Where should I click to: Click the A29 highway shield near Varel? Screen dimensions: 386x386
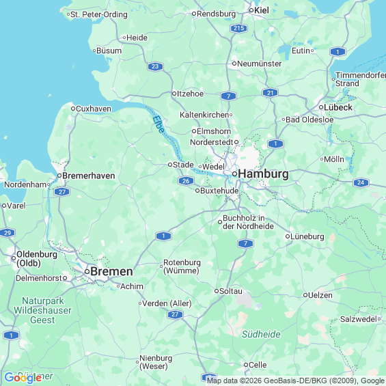(8, 233)
